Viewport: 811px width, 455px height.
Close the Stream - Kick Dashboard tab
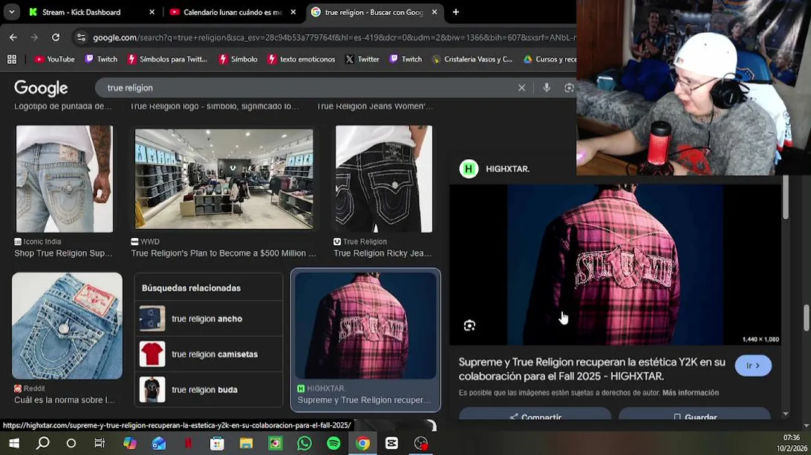(x=152, y=12)
